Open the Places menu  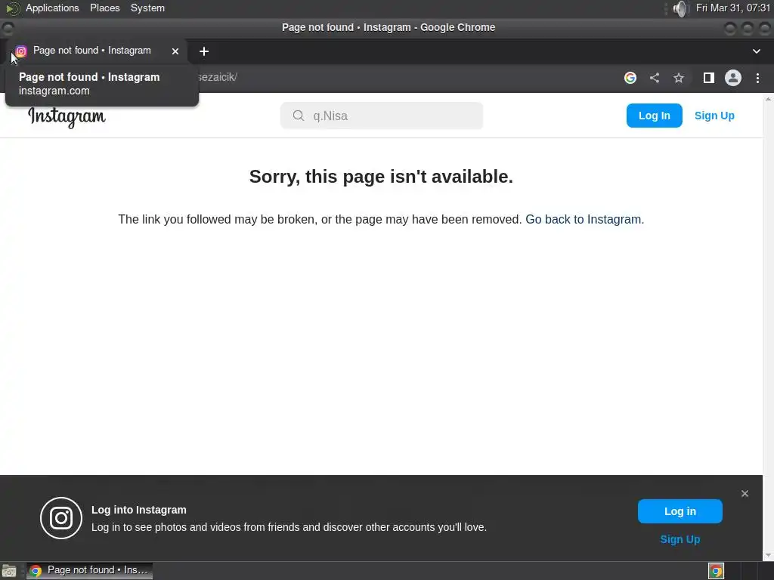(x=104, y=8)
